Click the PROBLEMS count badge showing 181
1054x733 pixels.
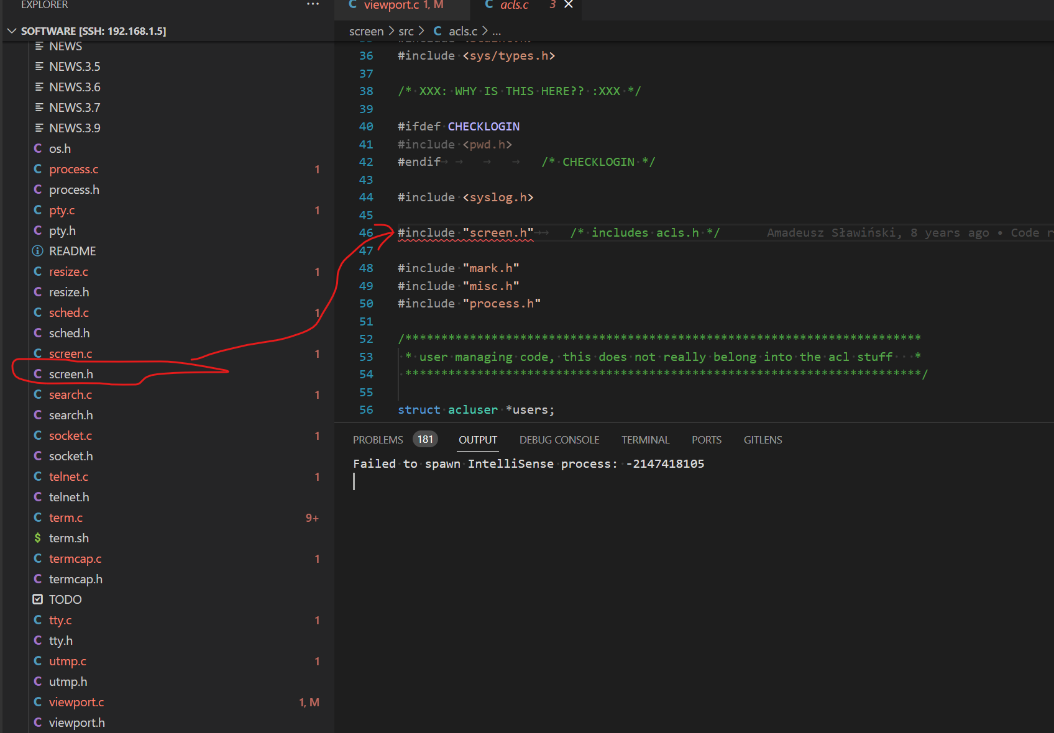pos(425,439)
